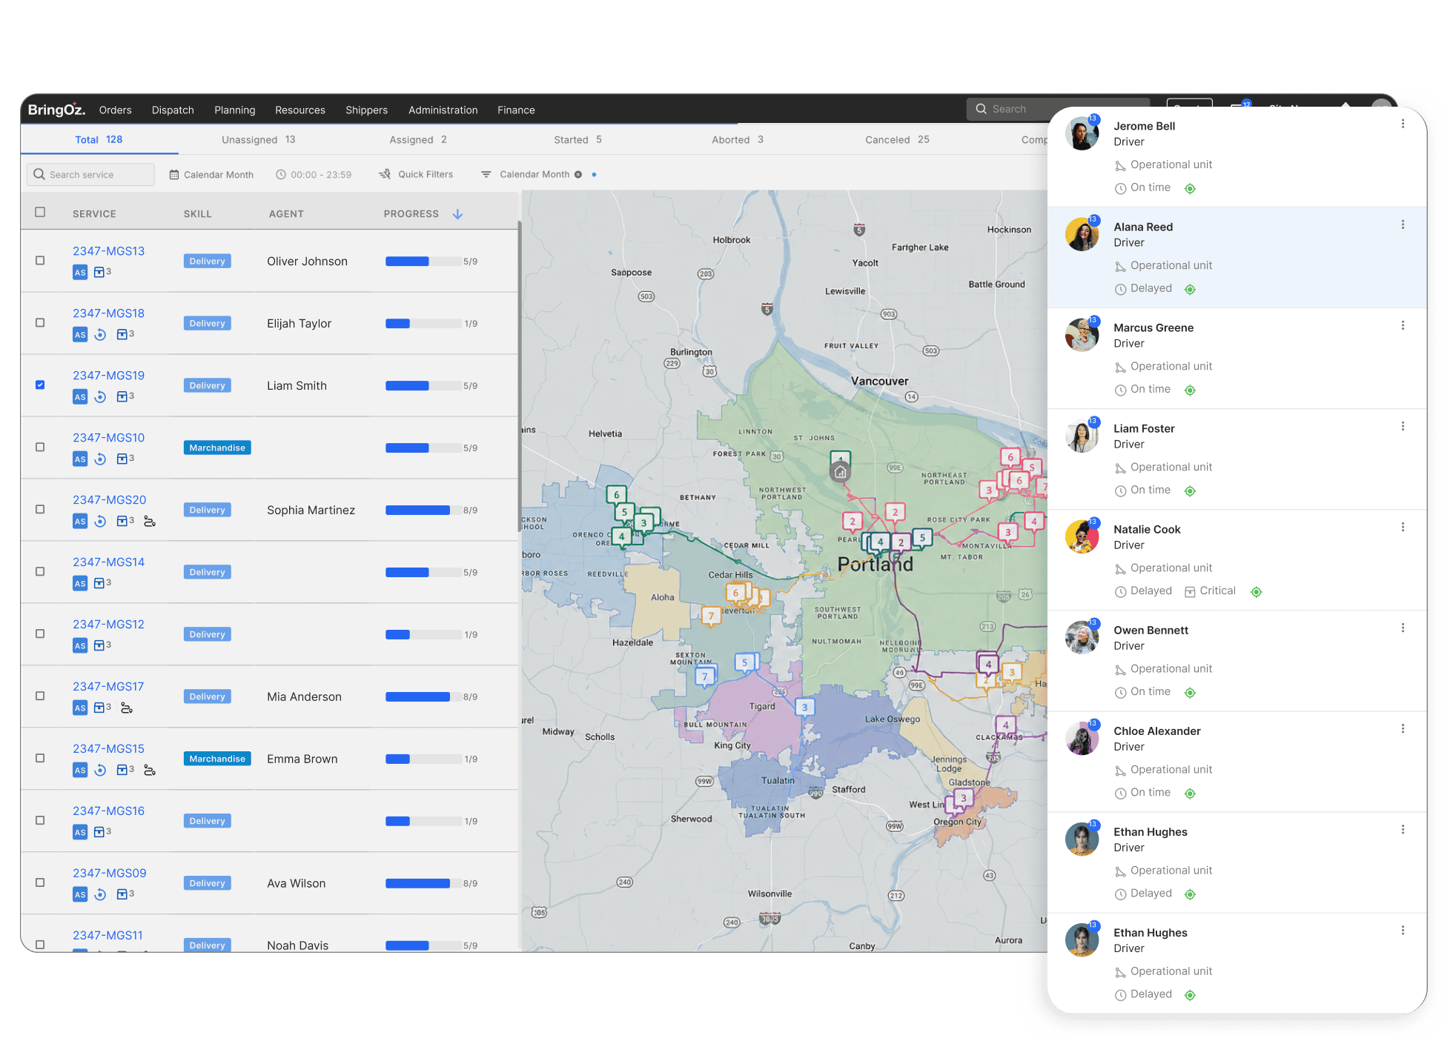Remove the Calendar Month filter chip
The height and width of the screenshot is (1041, 1450).
pyautogui.click(x=578, y=175)
